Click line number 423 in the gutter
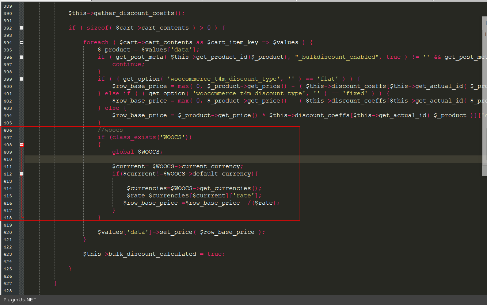The width and height of the screenshot is (487, 305). coord(7,254)
